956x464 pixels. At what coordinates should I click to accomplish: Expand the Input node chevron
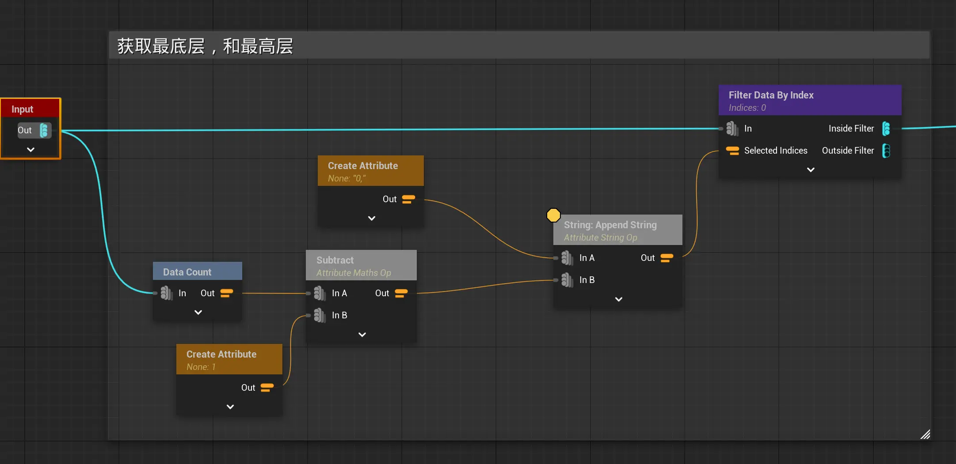pyautogui.click(x=30, y=150)
